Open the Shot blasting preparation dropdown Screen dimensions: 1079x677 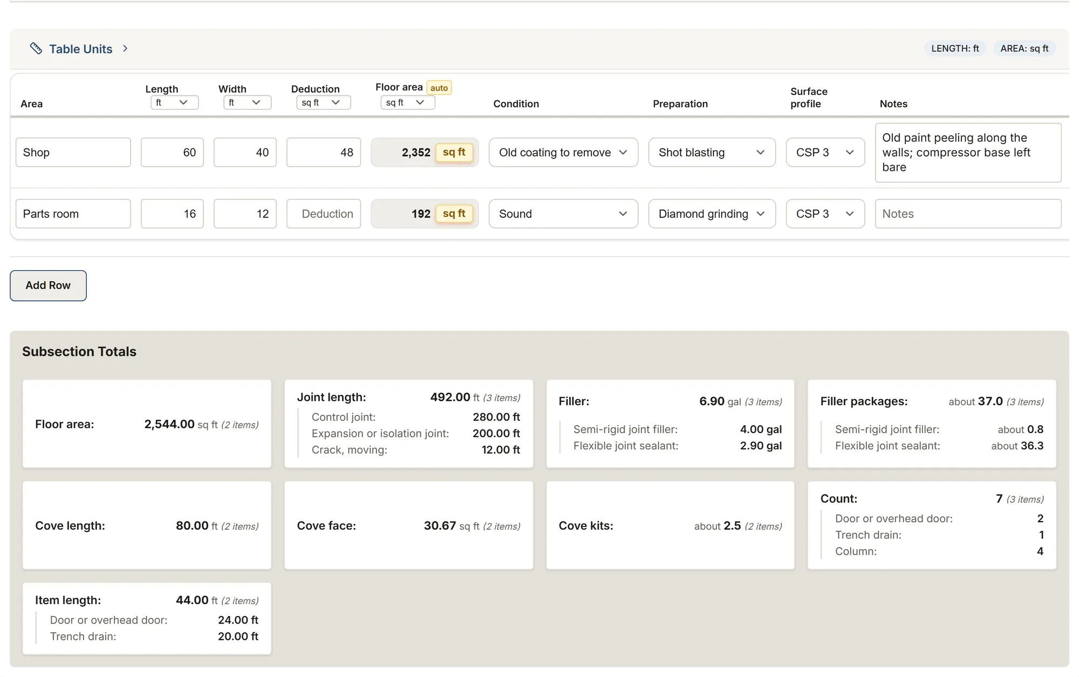[x=712, y=152]
